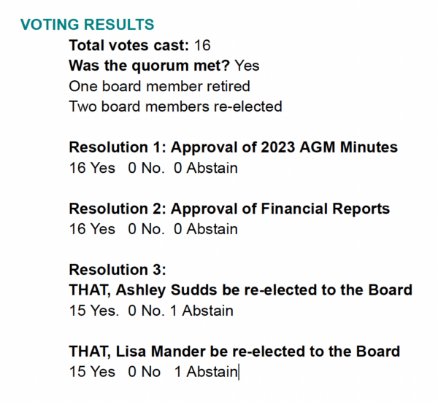Click the Resolution 1 AGM Minutes heading
This screenshot has width=438, height=404.
[x=234, y=147]
